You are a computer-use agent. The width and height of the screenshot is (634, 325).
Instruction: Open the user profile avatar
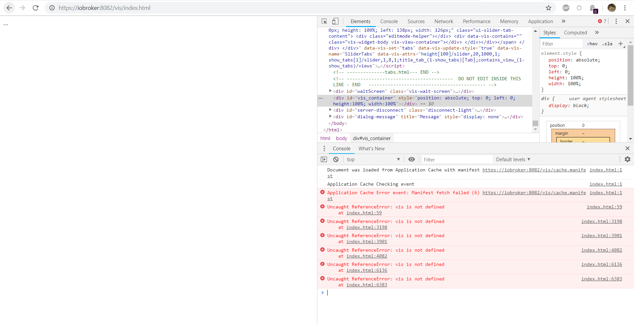(x=612, y=8)
